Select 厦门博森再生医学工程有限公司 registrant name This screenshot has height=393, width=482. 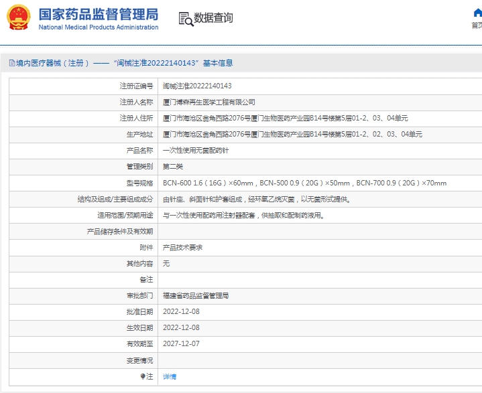(208, 102)
